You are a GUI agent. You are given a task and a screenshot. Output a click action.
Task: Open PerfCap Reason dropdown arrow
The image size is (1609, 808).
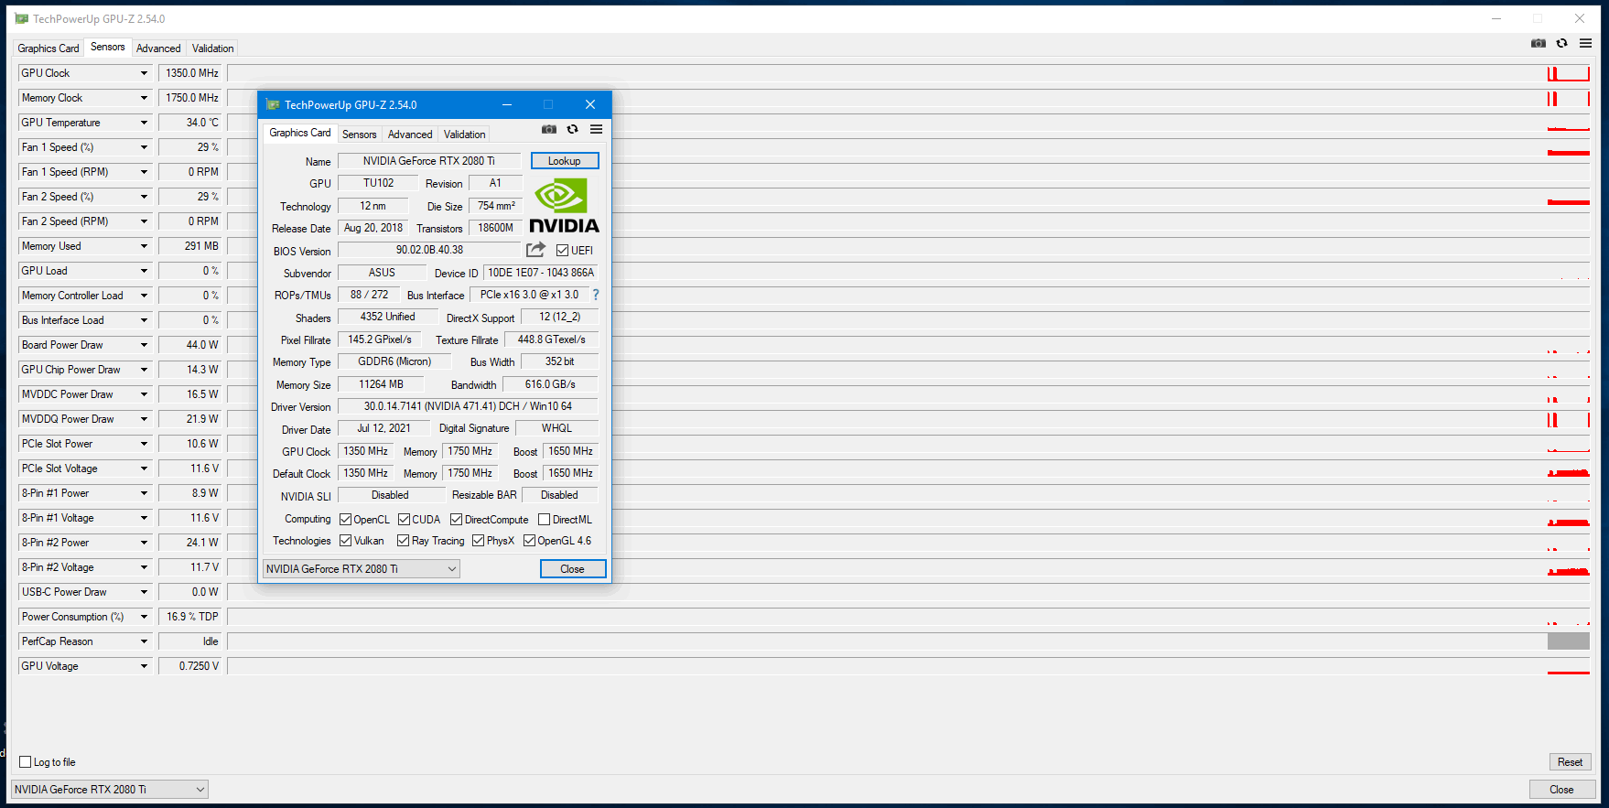tap(144, 641)
